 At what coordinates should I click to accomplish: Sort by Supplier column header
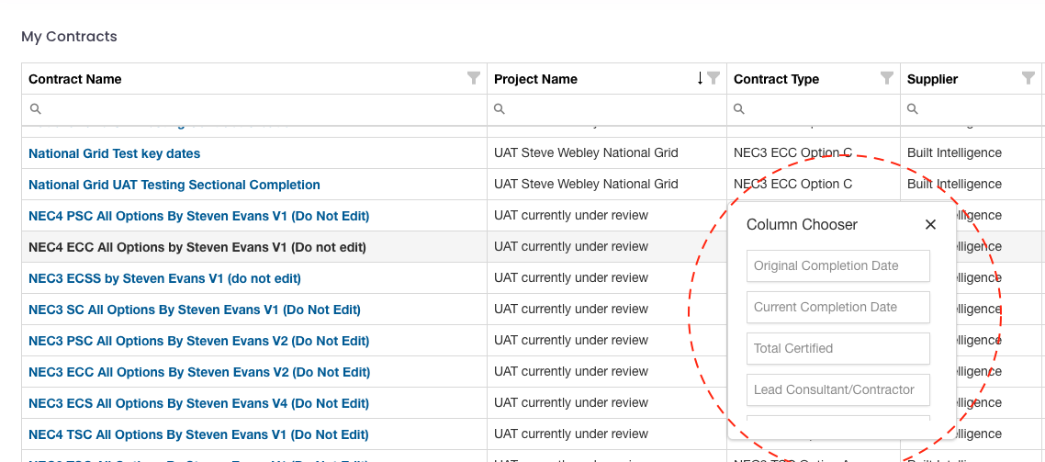tap(932, 79)
